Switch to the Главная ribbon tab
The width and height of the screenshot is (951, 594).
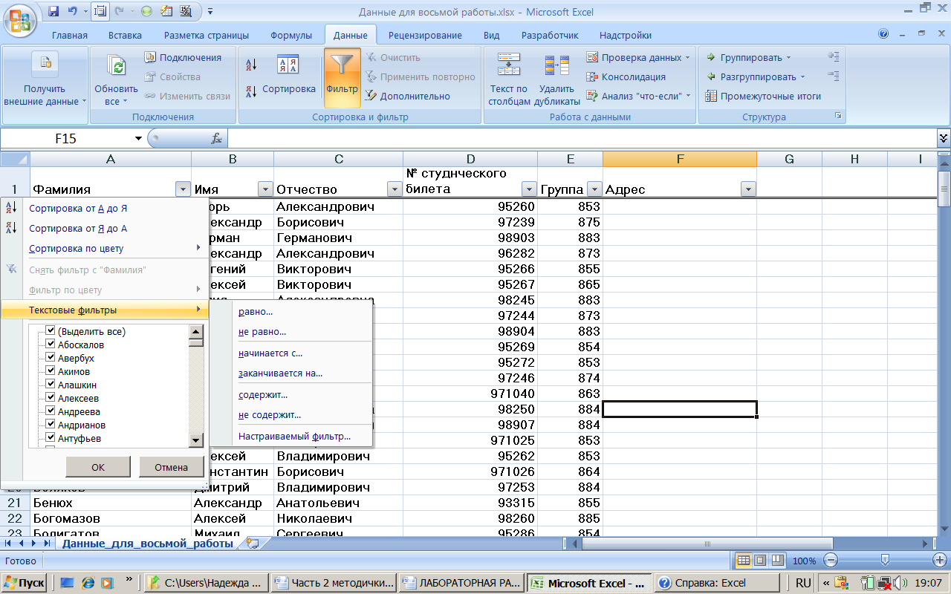[x=70, y=35]
